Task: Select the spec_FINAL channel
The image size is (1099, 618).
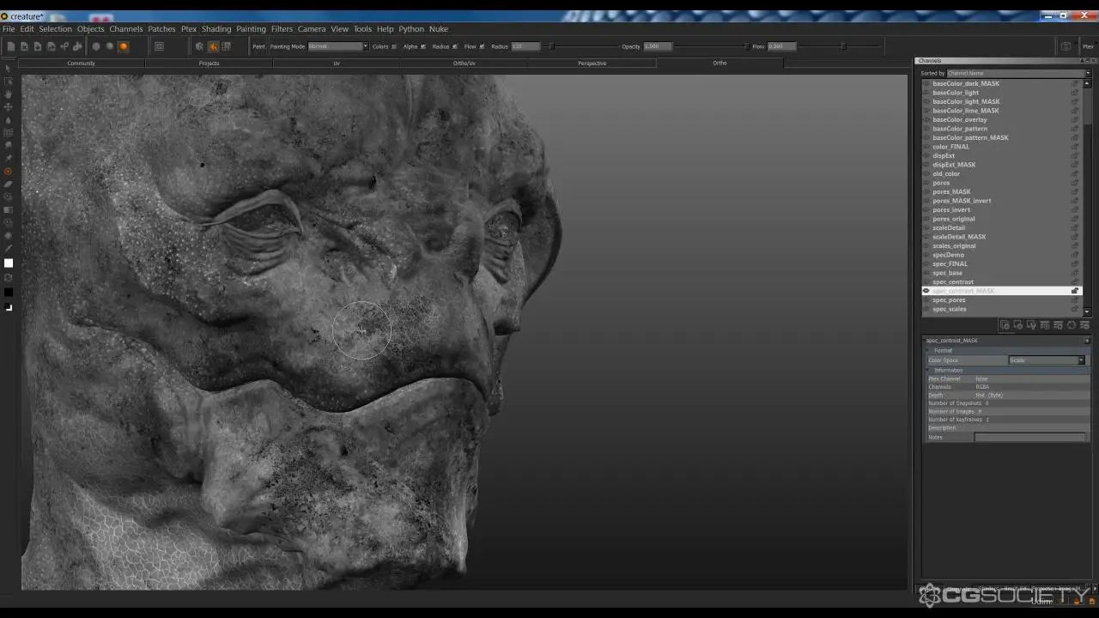Action: click(950, 264)
